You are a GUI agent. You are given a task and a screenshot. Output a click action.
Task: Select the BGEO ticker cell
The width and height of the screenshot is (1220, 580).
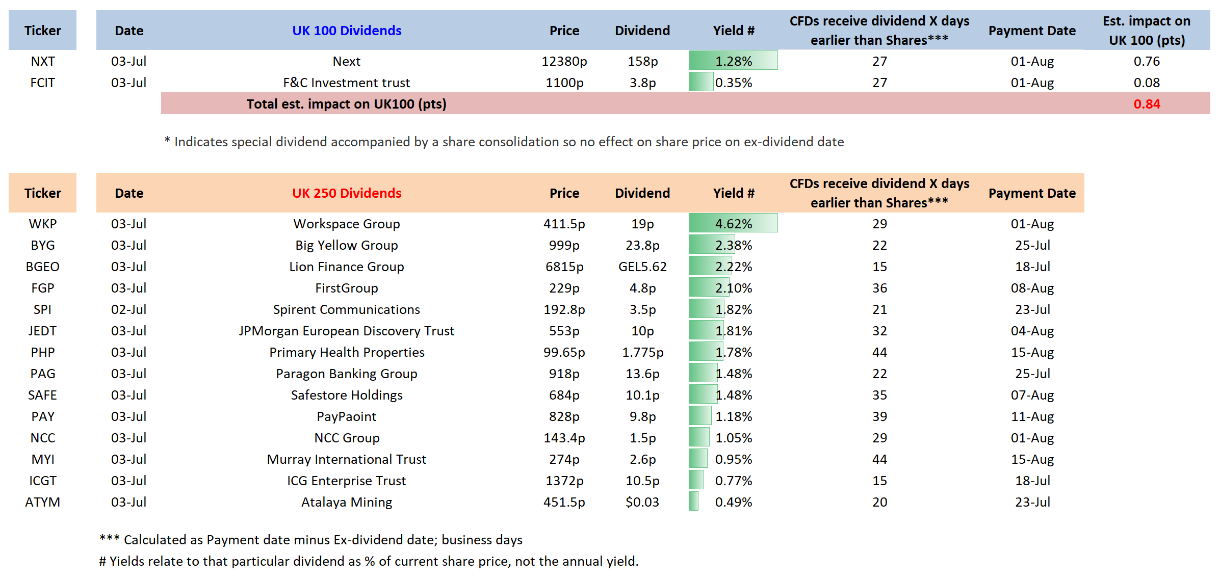coord(43,267)
